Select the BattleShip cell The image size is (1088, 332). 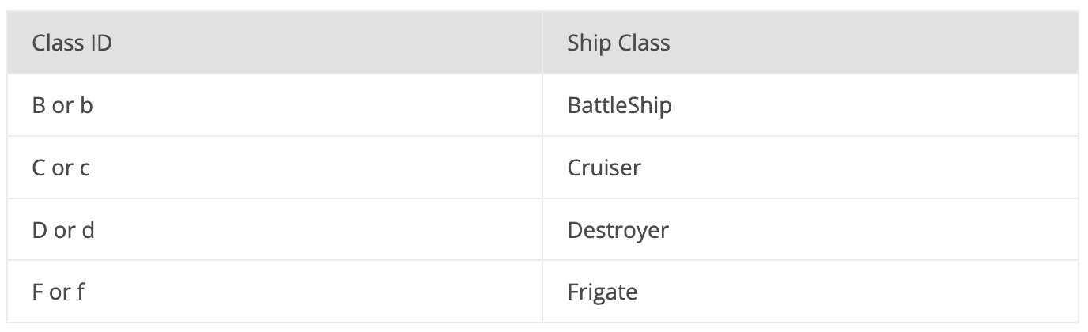tap(810, 105)
